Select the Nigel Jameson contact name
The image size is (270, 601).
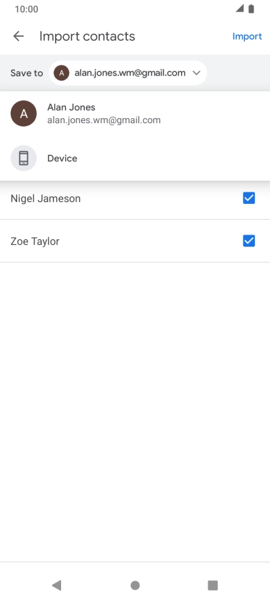[45, 199]
